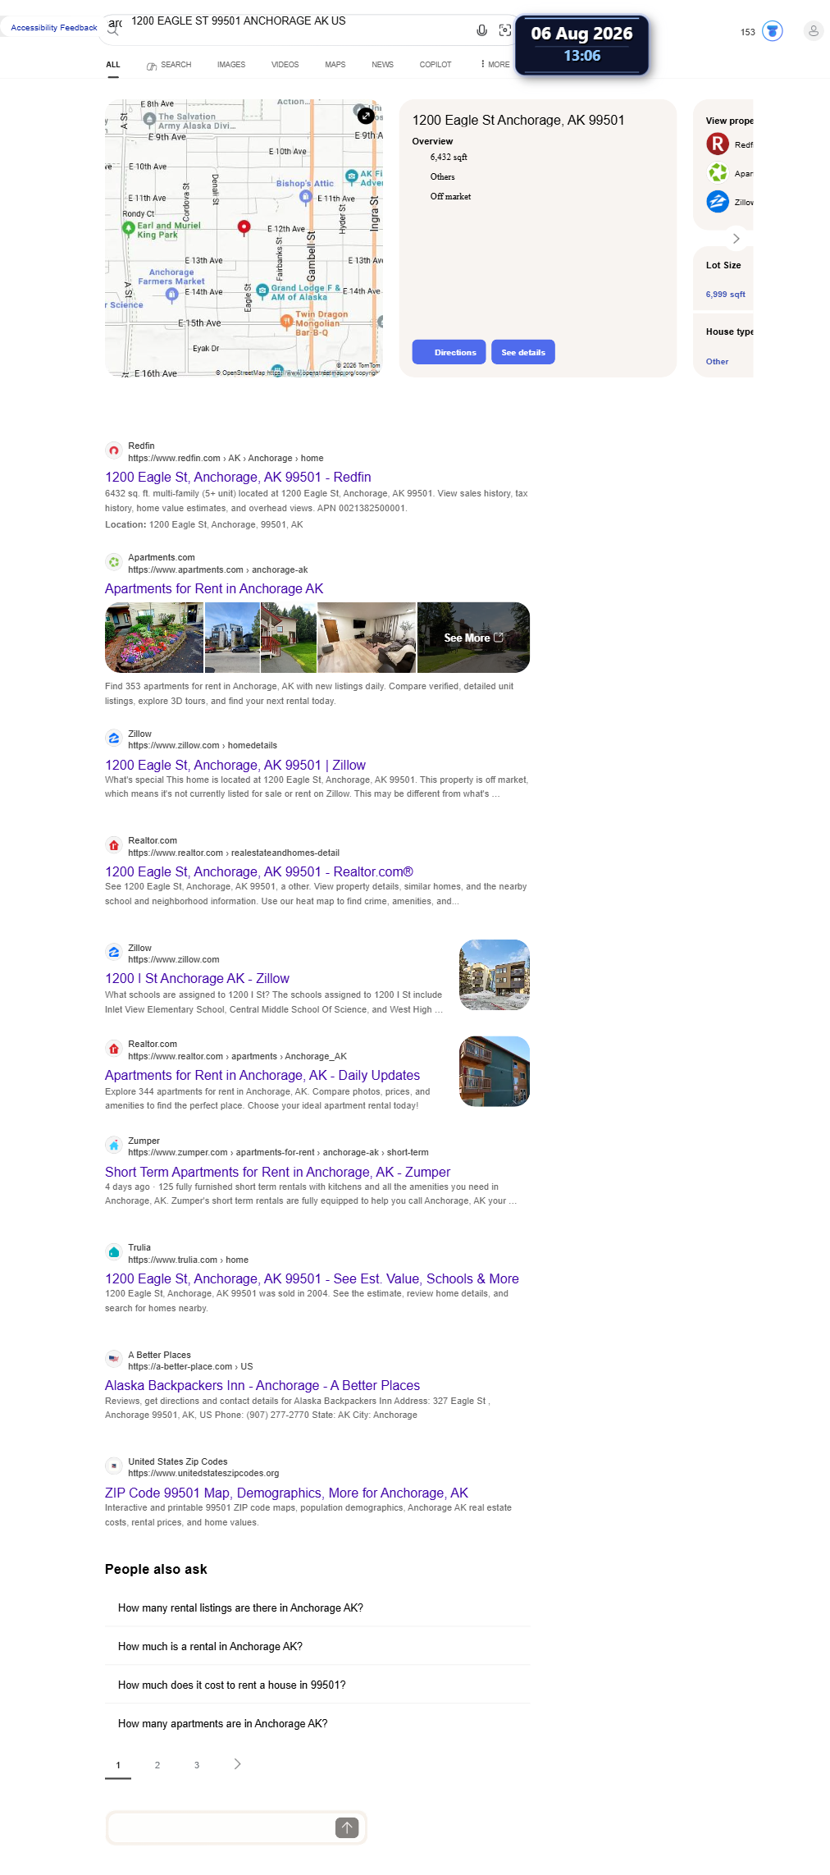The image size is (830, 1875).
Task: Click the Trulia result favicon
Action: click(x=114, y=1252)
